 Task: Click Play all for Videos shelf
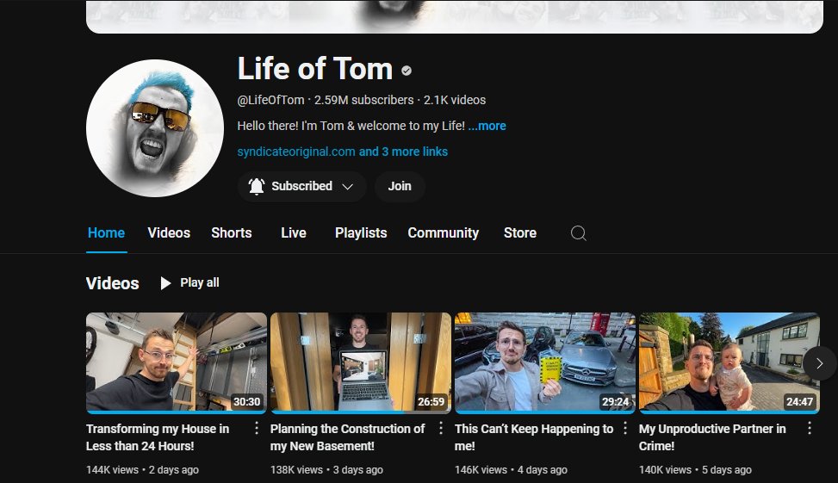point(190,282)
